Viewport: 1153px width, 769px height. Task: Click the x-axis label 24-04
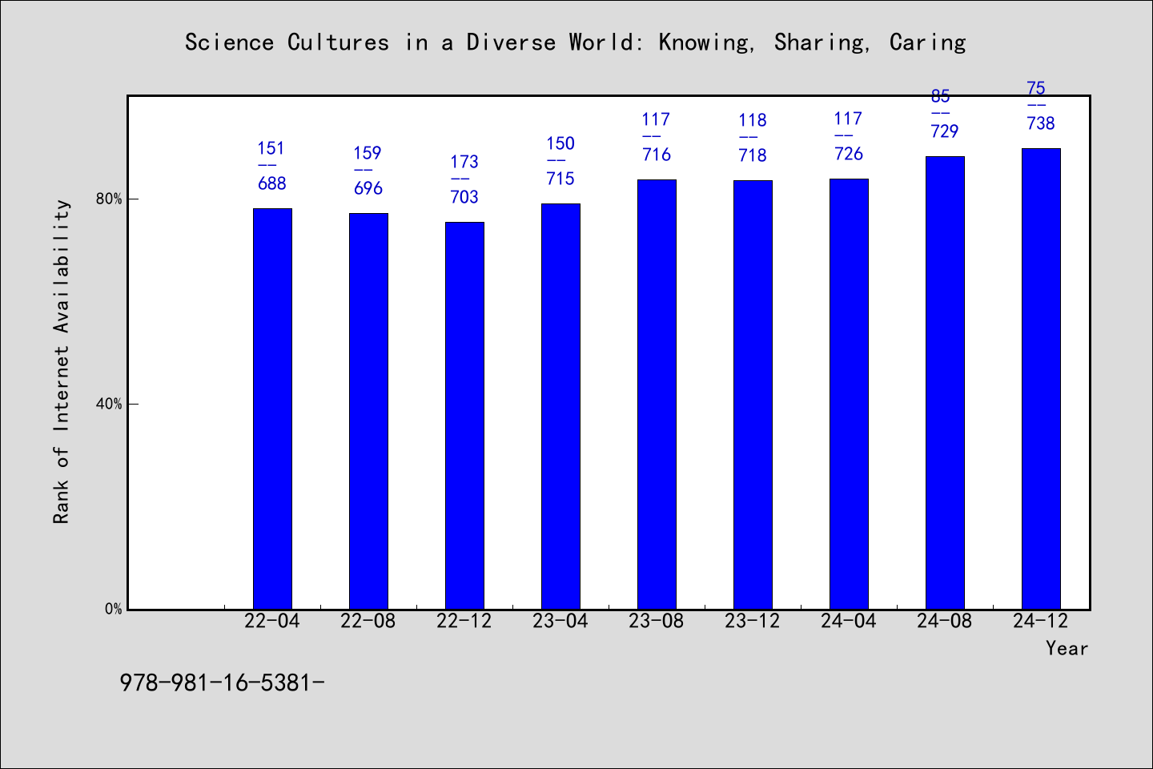[849, 621]
